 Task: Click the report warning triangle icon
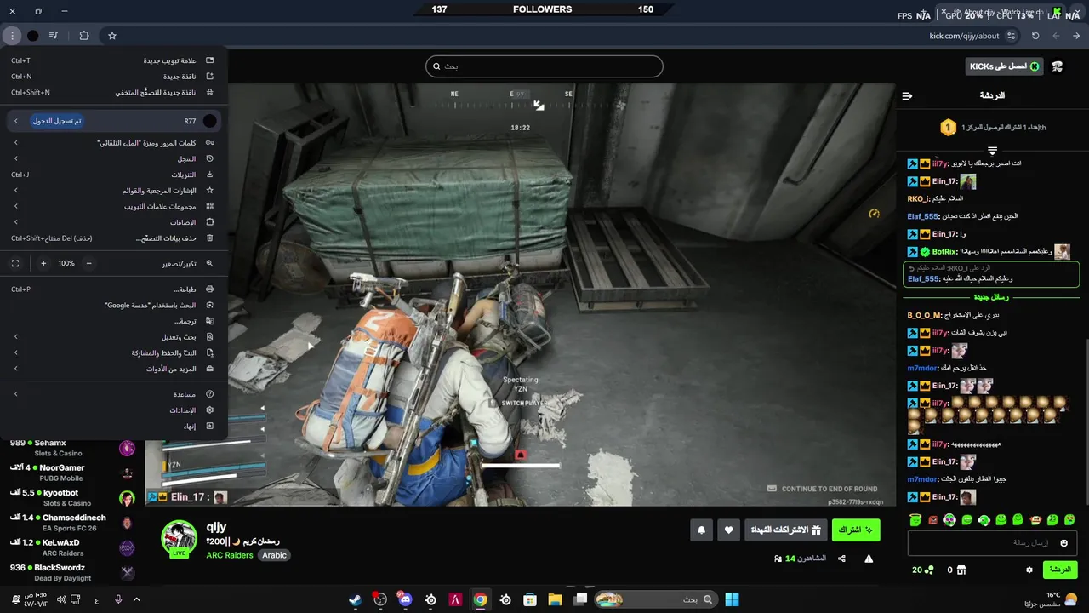(869, 559)
